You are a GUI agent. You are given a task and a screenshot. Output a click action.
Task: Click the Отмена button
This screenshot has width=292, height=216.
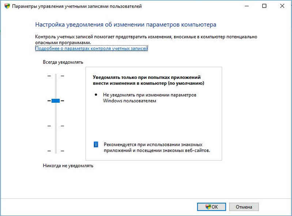[x=244, y=207]
